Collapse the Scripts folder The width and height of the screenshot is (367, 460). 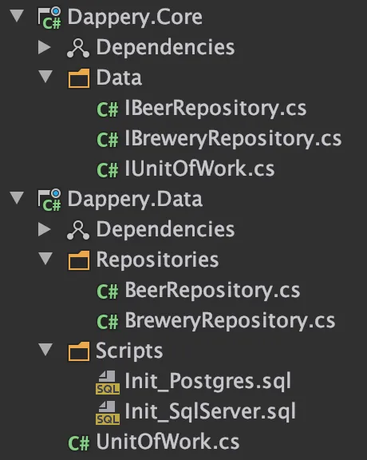pyautogui.click(x=45, y=349)
